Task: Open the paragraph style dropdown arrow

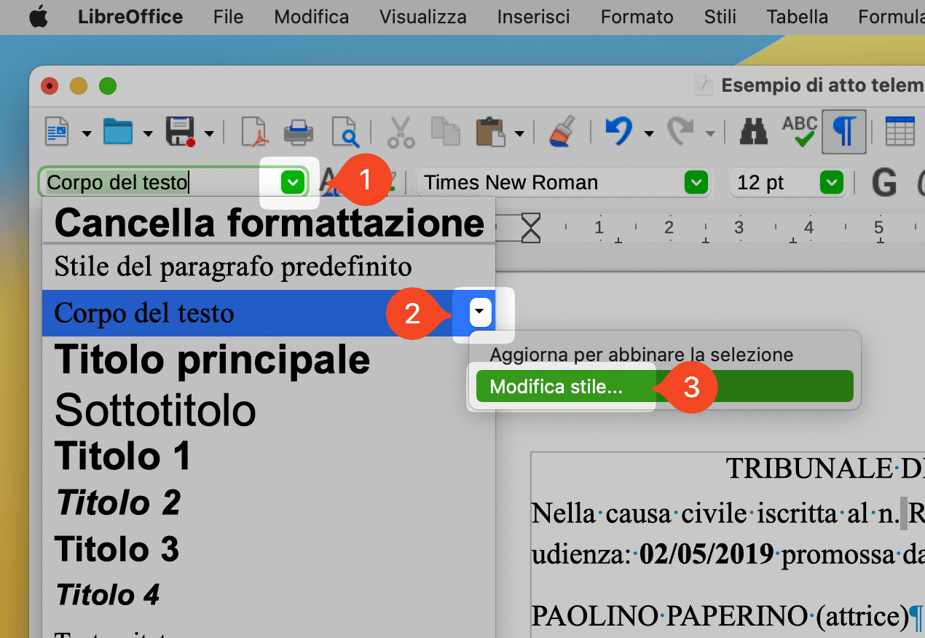Action: tap(293, 182)
